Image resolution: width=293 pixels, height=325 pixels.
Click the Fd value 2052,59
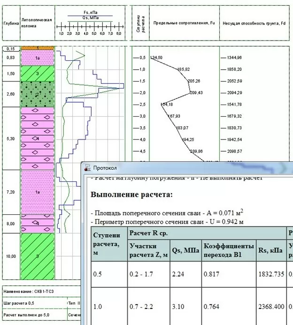click(234, 81)
